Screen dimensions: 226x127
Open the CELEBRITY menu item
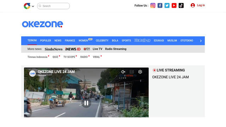102,41
